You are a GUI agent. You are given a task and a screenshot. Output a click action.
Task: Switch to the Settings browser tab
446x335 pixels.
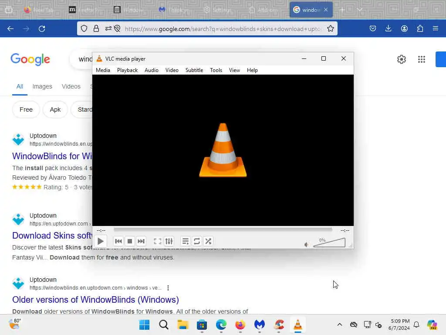coord(218,10)
